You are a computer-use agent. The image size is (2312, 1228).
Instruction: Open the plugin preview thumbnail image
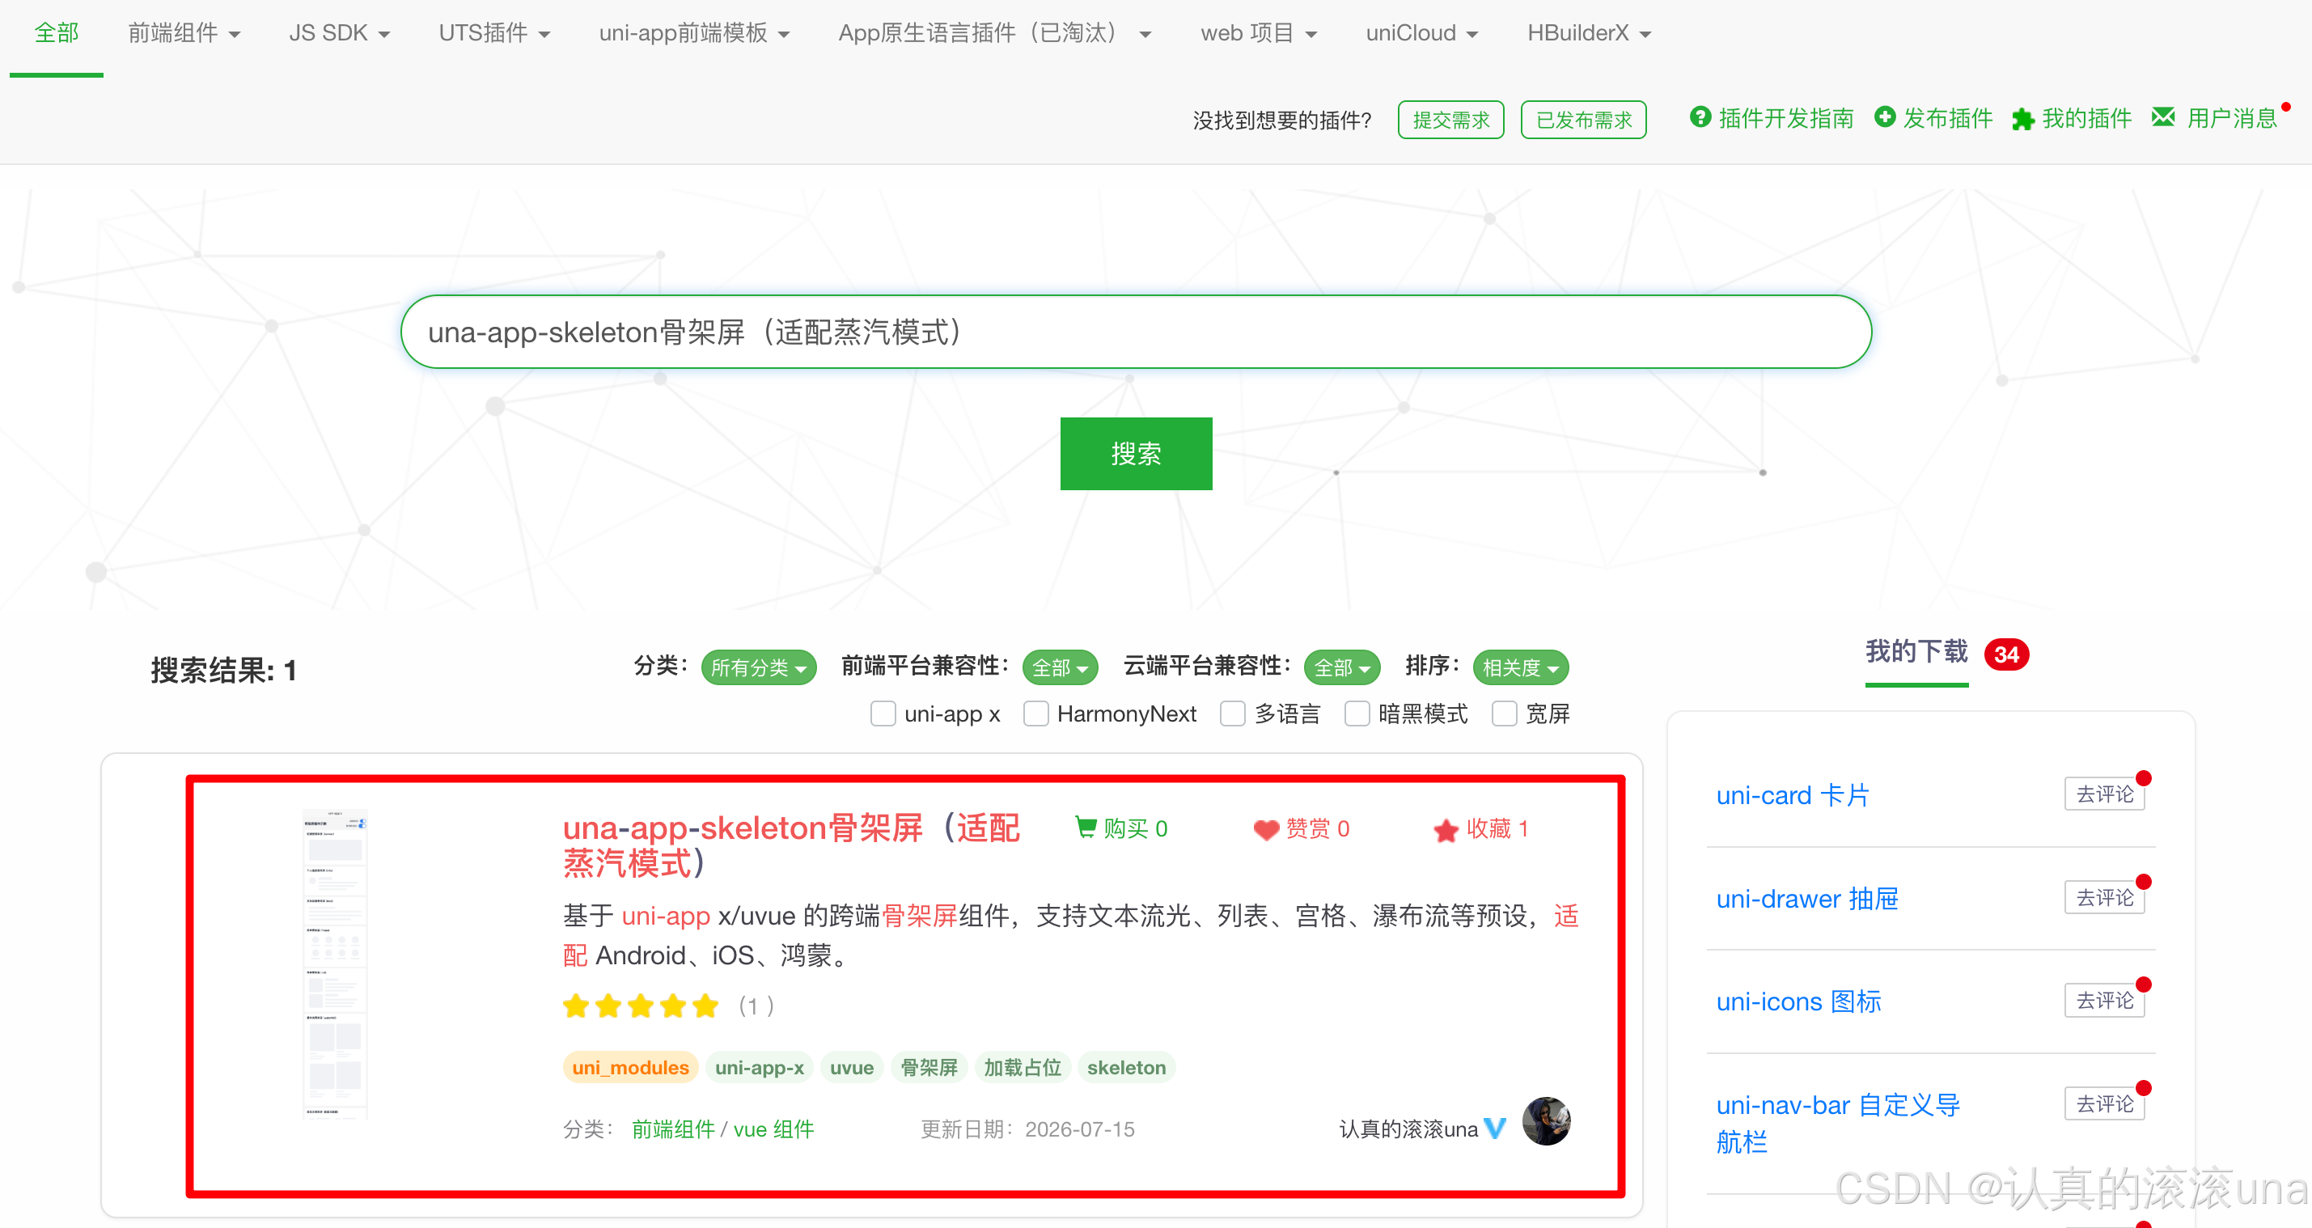336,963
